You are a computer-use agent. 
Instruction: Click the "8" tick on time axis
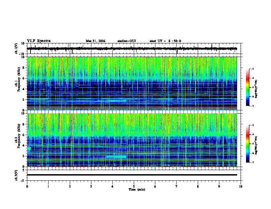(198, 186)
